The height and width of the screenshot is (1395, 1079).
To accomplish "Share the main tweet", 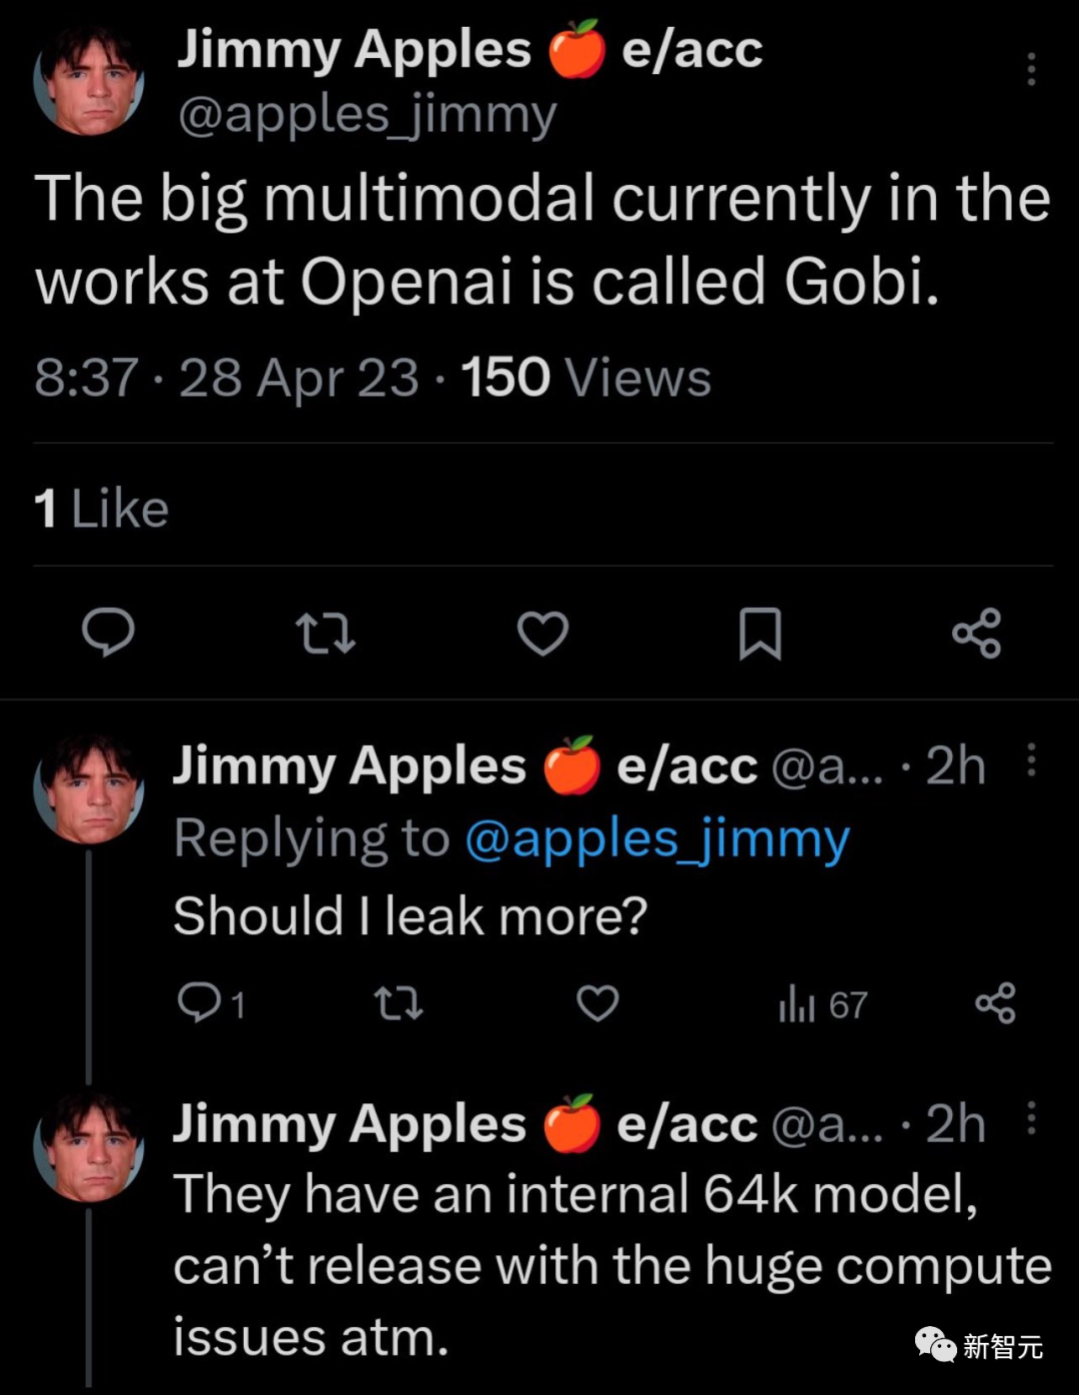I will tap(976, 635).
